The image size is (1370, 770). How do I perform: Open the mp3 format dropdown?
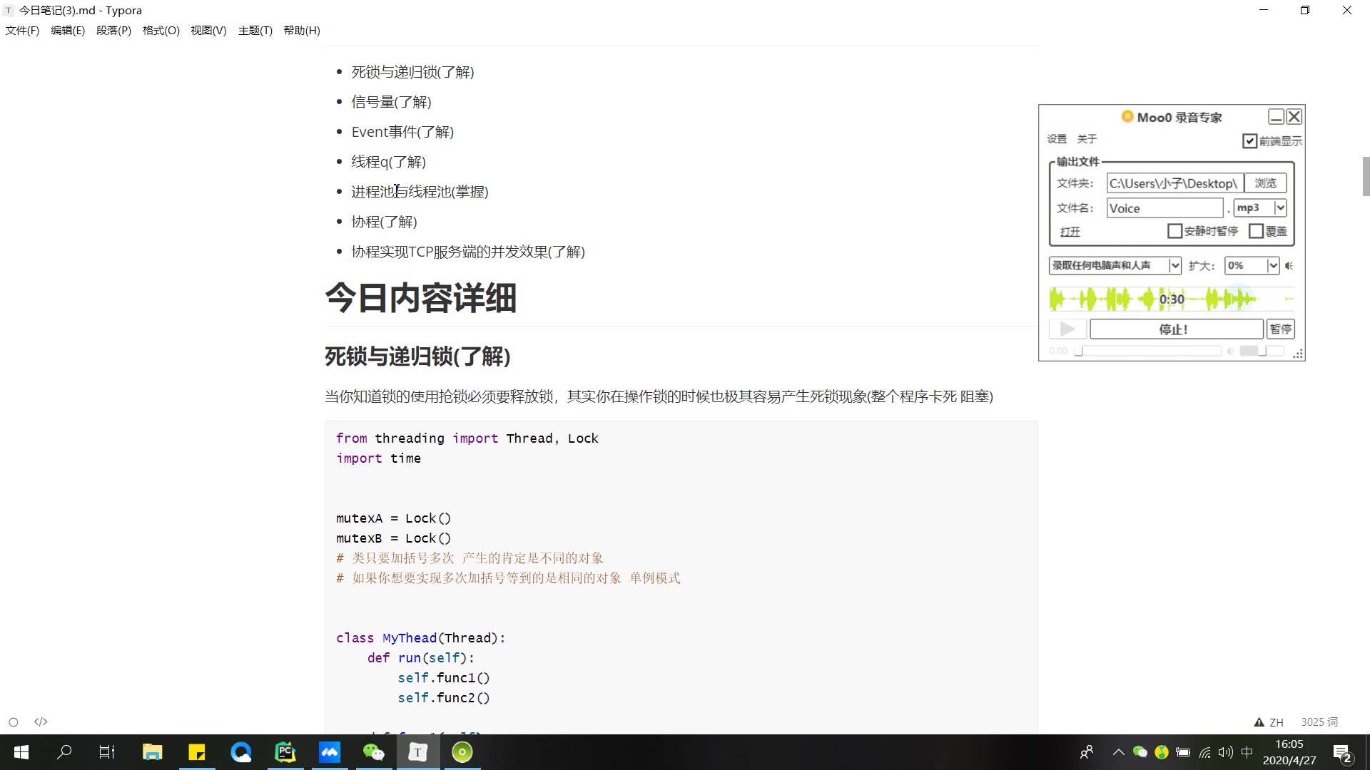pyautogui.click(x=1281, y=207)
